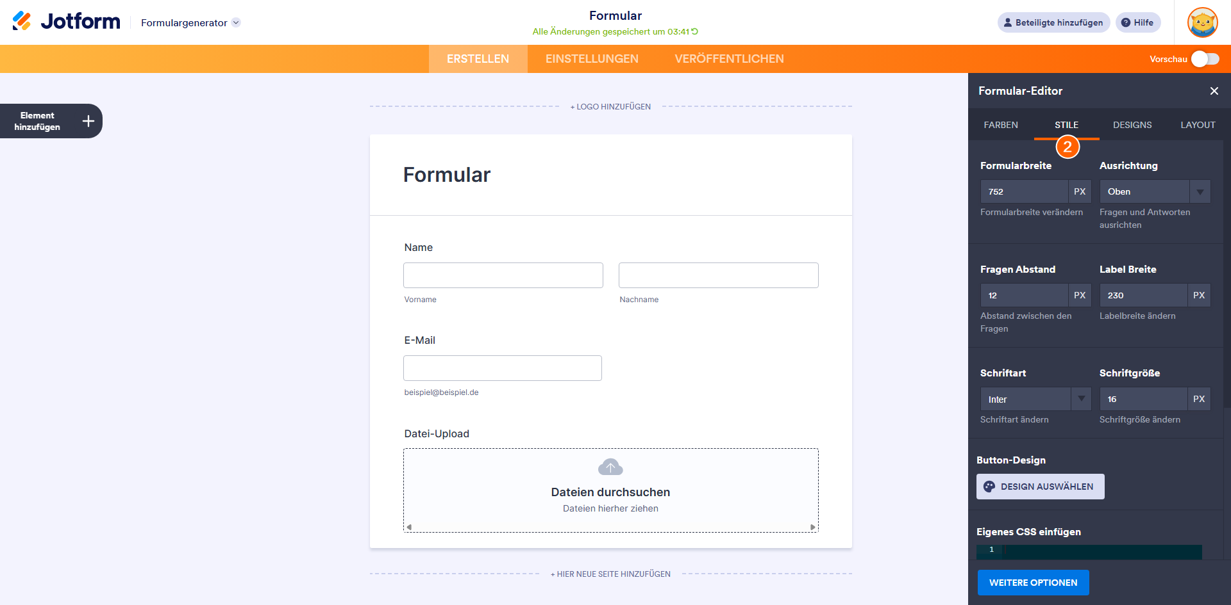Click the Vorname text field
This screenshot has height=605, width=1231.
pyautogui.click(x=503, y=275)
